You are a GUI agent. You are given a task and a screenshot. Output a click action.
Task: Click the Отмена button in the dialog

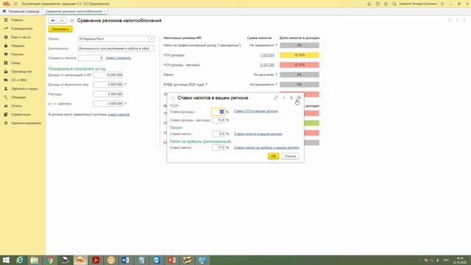pyautogui.click(x=290, y=156)
